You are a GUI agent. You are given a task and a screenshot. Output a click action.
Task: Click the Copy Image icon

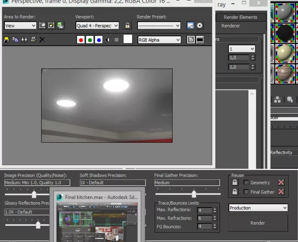click(15, 39)
